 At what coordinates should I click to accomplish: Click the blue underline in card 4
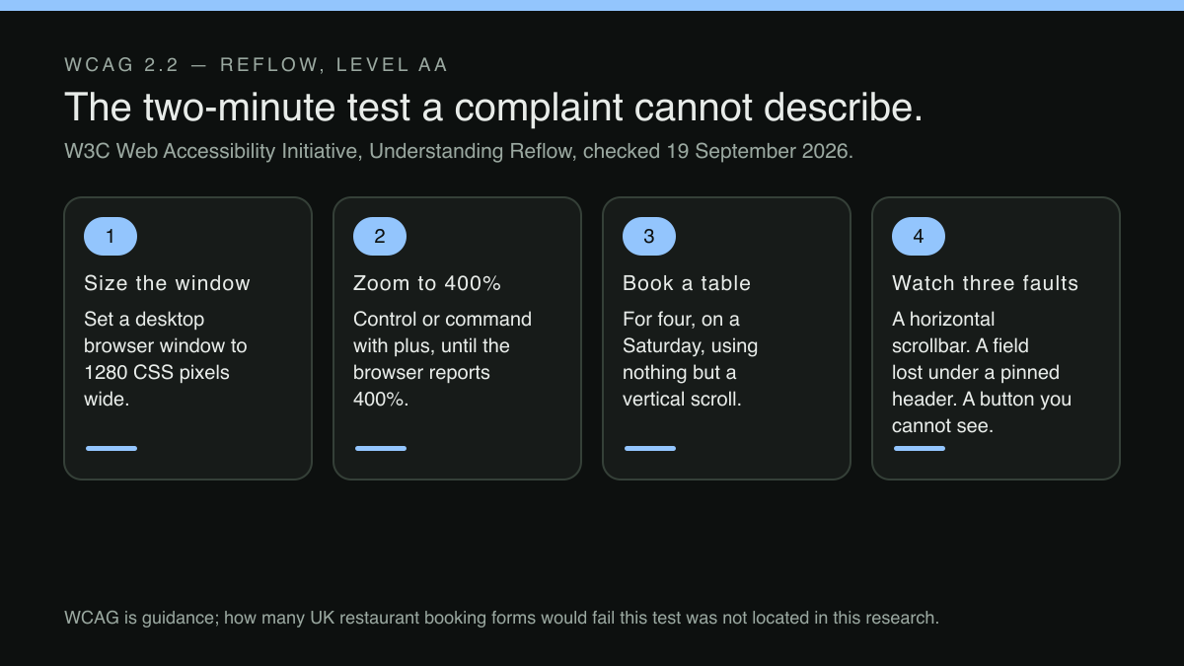click(920, 448)
